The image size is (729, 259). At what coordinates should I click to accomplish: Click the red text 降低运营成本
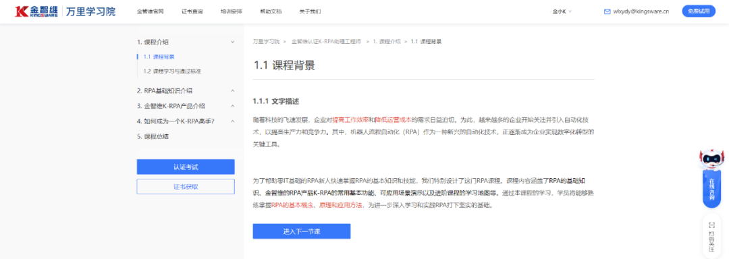(x=394, y=119)
